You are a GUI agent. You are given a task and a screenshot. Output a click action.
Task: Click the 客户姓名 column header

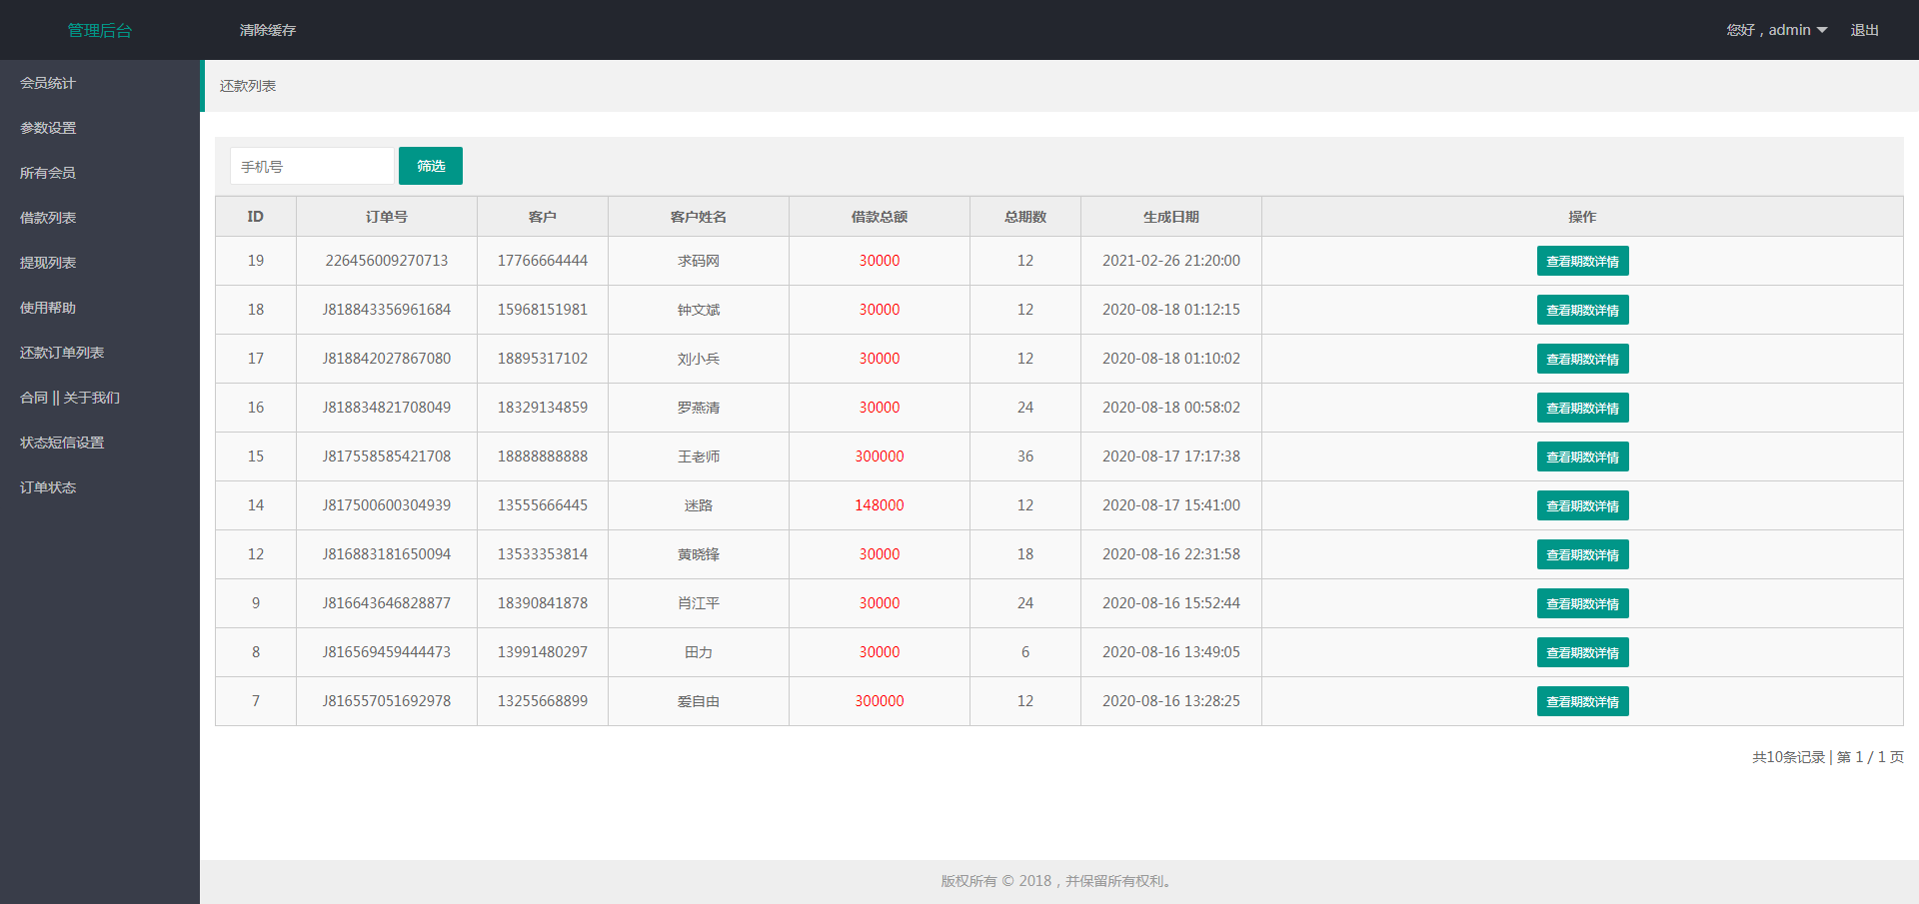pyautogui.click(x=699, y=217)
